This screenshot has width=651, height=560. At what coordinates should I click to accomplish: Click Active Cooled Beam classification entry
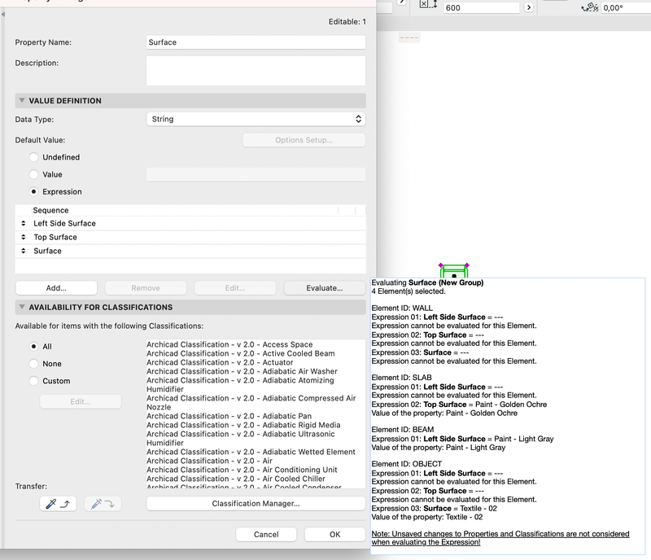pyautogui.click(x=241, y=353)
